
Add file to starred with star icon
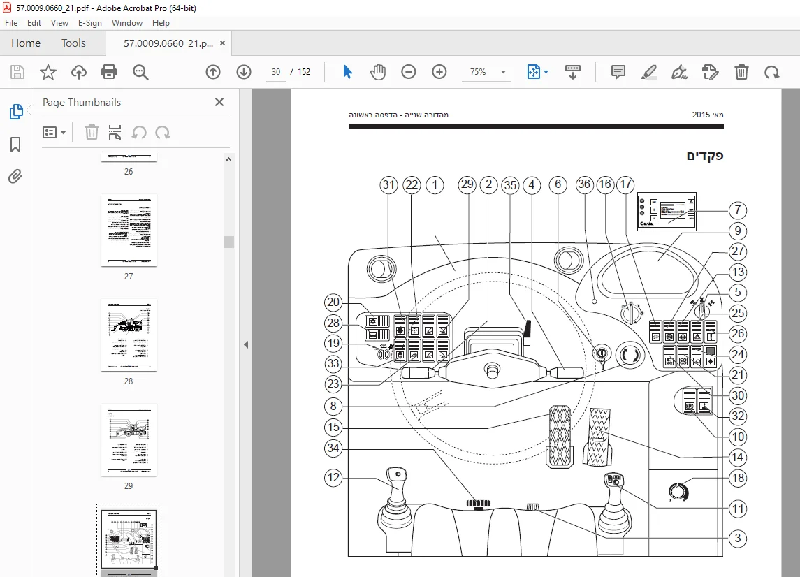tap(48, 72)
